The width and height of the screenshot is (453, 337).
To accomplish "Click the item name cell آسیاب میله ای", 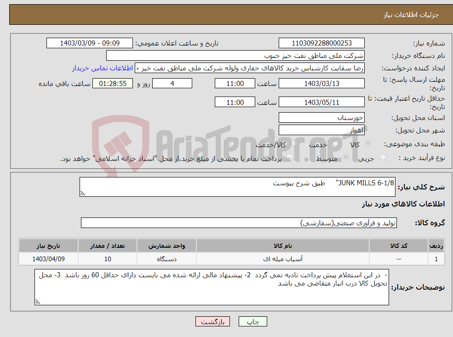I will [283, 259].
